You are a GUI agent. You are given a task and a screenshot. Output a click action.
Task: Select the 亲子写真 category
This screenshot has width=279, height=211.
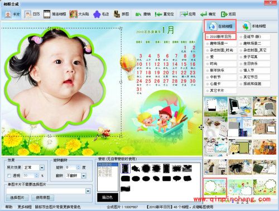coord(254,57)
